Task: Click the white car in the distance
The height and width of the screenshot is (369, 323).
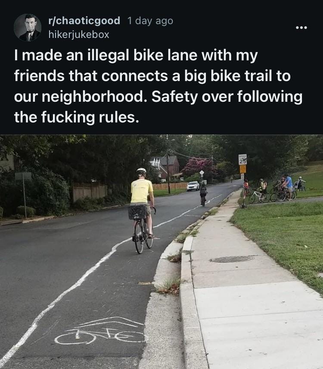Action: [x=193, y=186]
